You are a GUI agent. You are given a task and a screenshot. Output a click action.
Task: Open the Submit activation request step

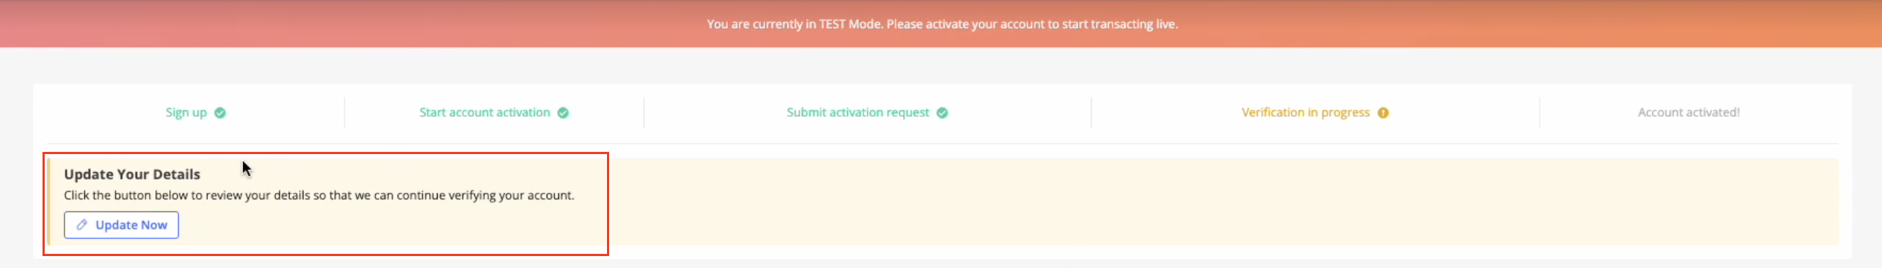pos(857,112)
